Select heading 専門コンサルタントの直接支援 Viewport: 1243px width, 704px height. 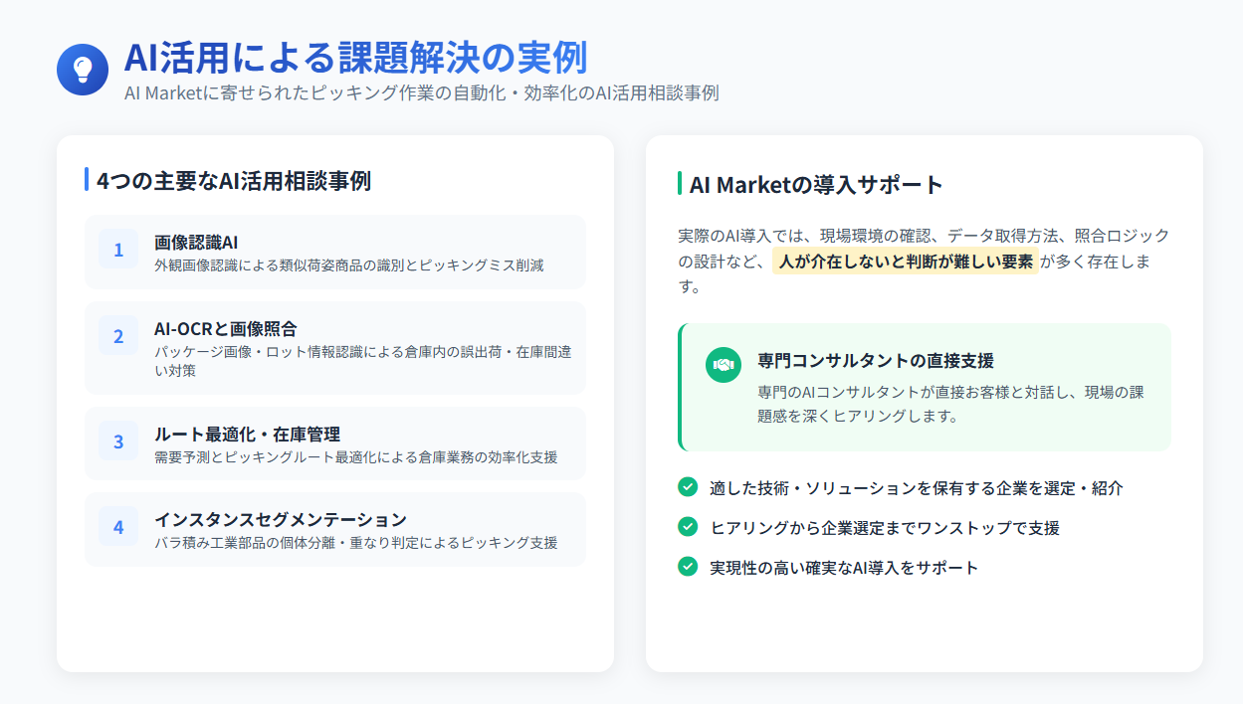[876, 361]
